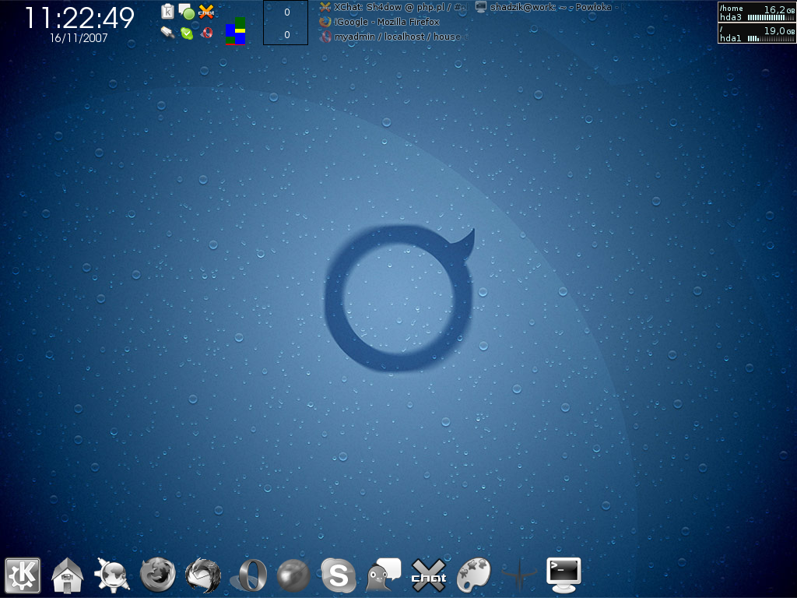797x598 pixels.
Task: Click the /home hda3 disk usage meter
Action: coord(757,12)
